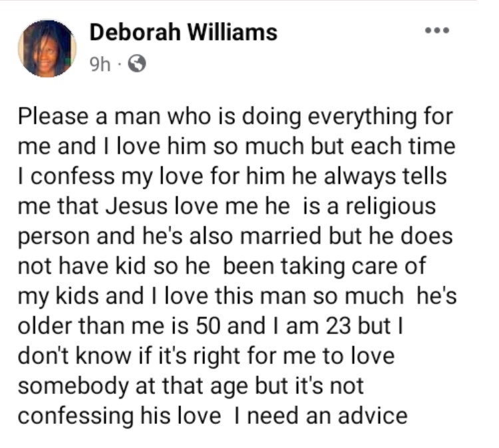Click the globe public audience icon
499x448 pixels.
(x=136, y=65)
